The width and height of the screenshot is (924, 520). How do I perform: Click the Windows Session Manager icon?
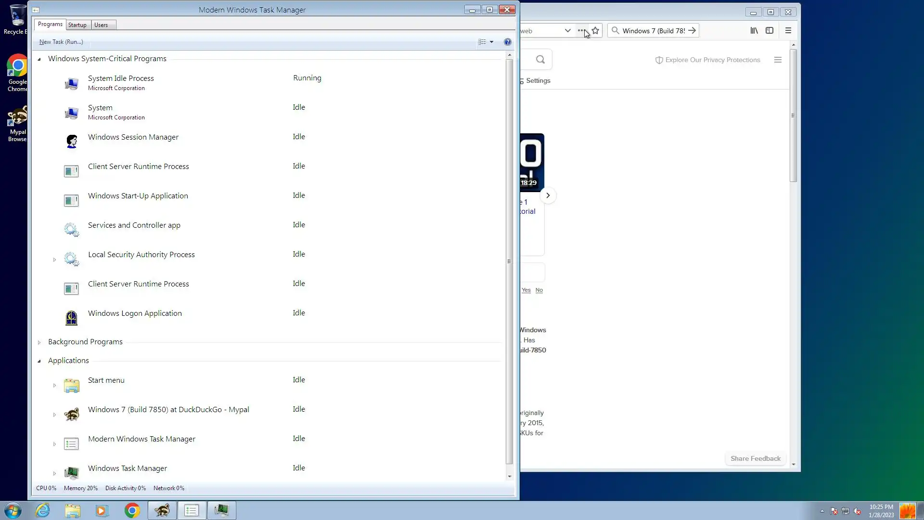coord(71,142)
